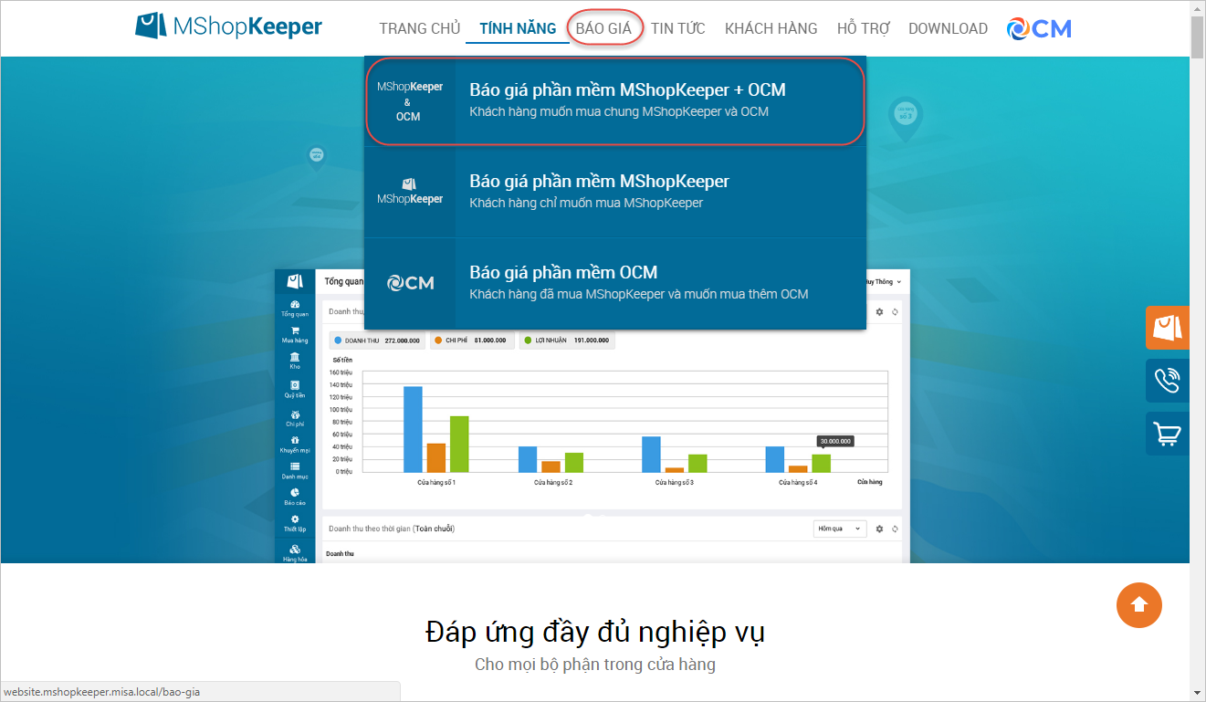The width and height of the screenshot is (1206, 702).
Task: Open the KHÁCH HÀNG menu item
Action: (771, 28)
